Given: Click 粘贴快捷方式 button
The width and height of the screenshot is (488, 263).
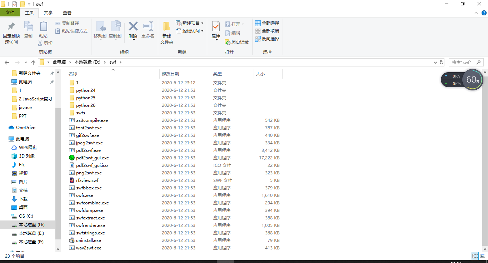Looking at the screenshot, I should click(71, 31).
